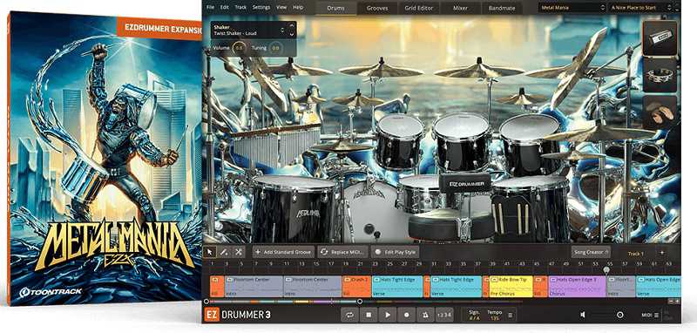Open the Help menu

click(x=298, y=7)
